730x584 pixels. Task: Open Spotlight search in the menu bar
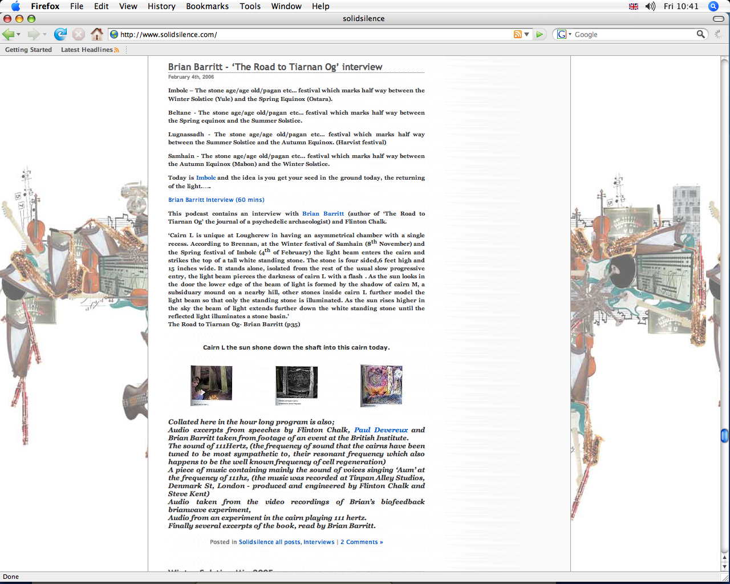[713, 6]
